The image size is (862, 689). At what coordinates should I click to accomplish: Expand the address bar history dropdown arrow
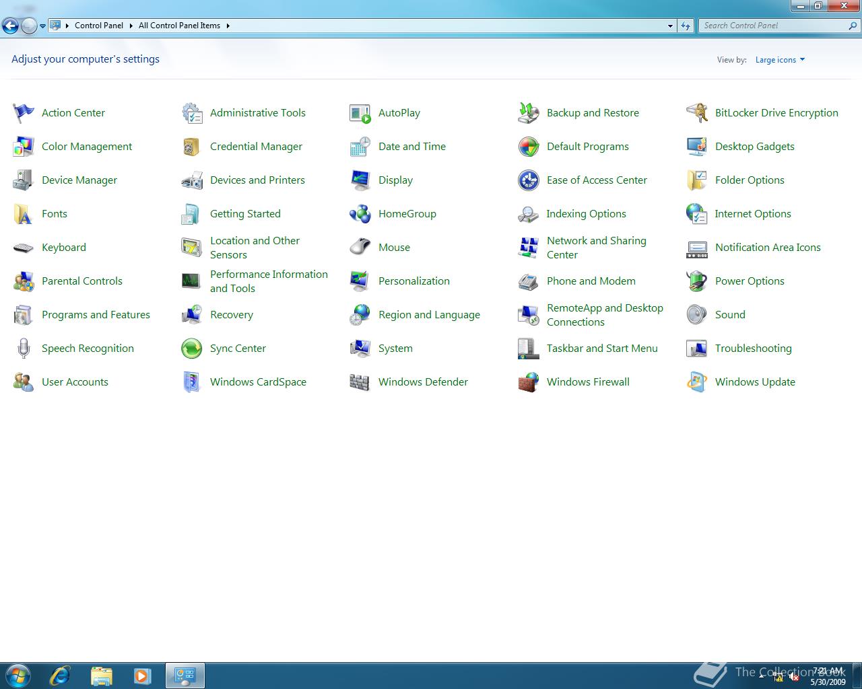(670, 26)
